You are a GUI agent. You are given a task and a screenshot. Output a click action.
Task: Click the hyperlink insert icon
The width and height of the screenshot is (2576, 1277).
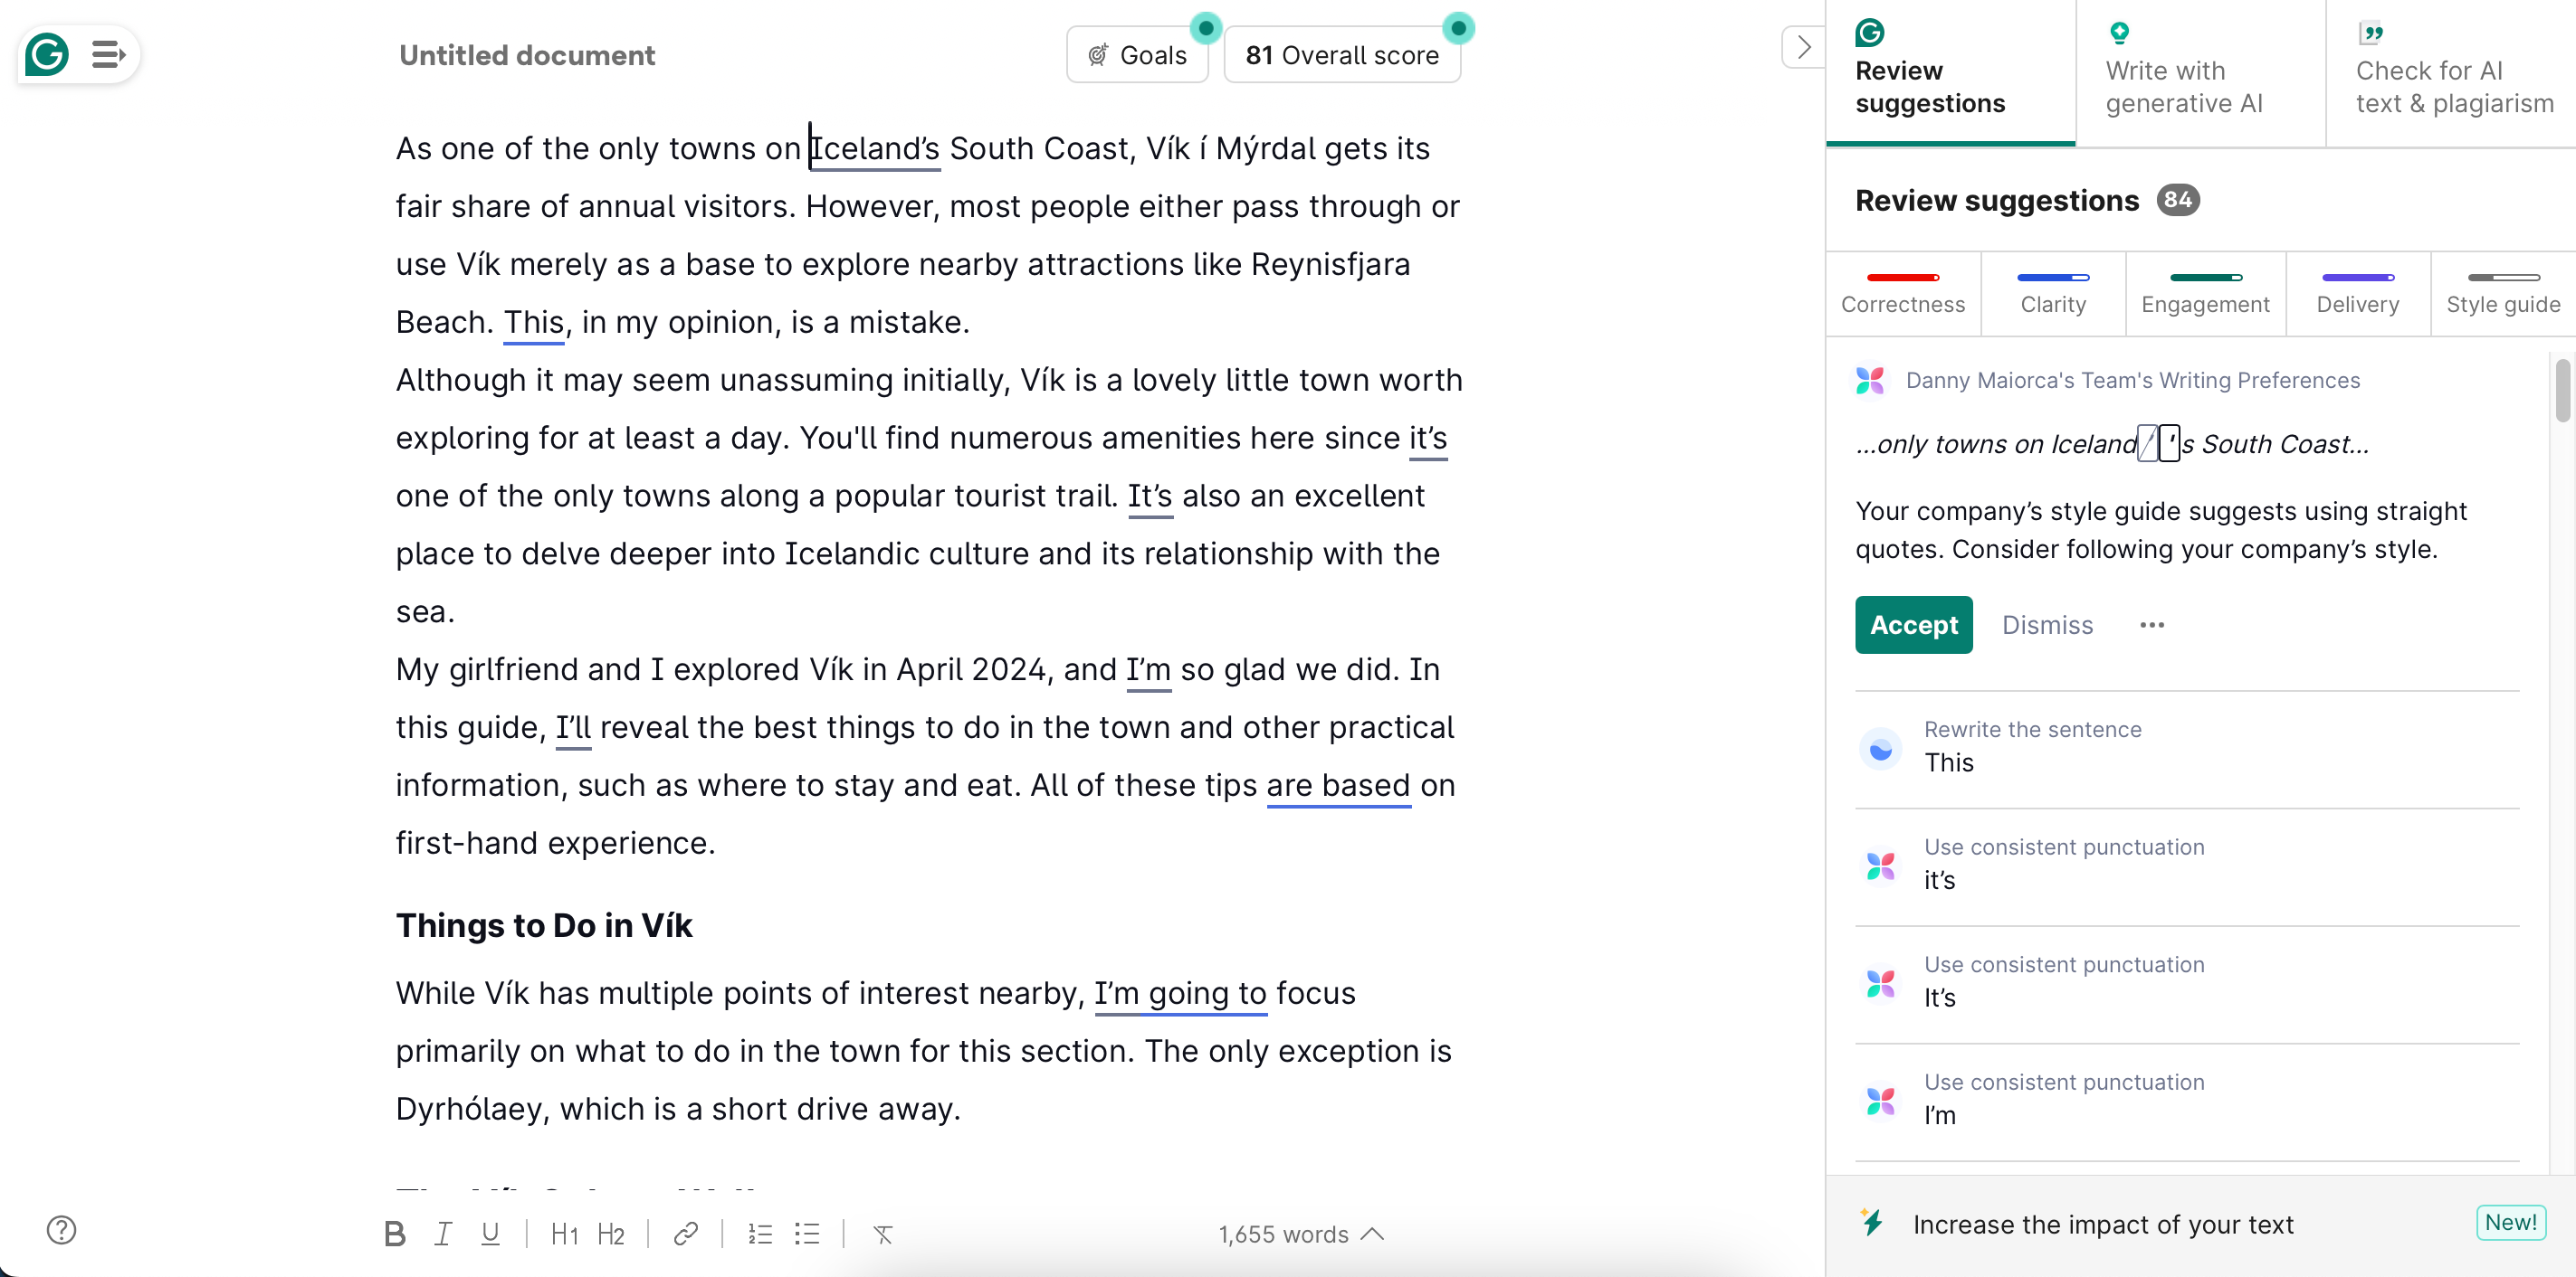[687, 1233]
